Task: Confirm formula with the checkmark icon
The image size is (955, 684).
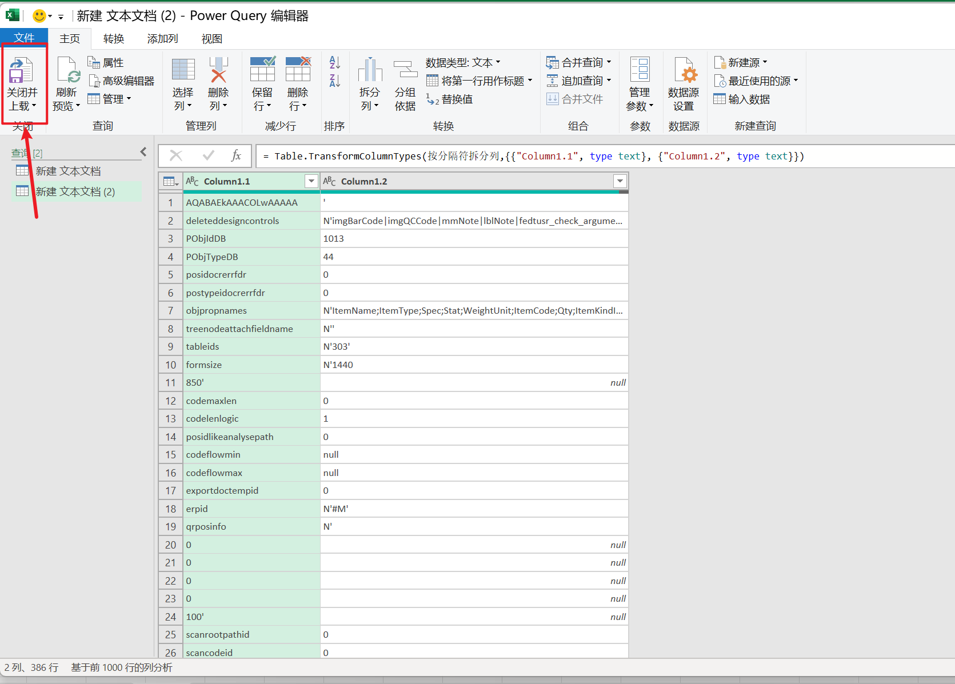Action: (209, 155)
